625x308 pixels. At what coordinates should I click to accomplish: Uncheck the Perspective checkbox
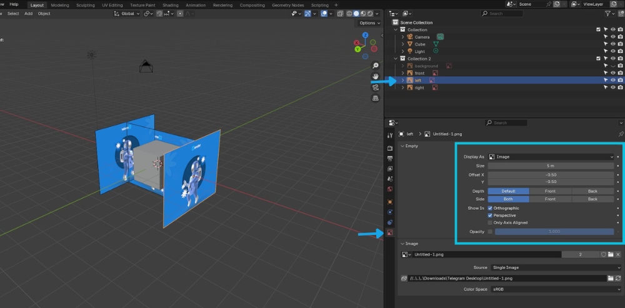pos(491,216)
